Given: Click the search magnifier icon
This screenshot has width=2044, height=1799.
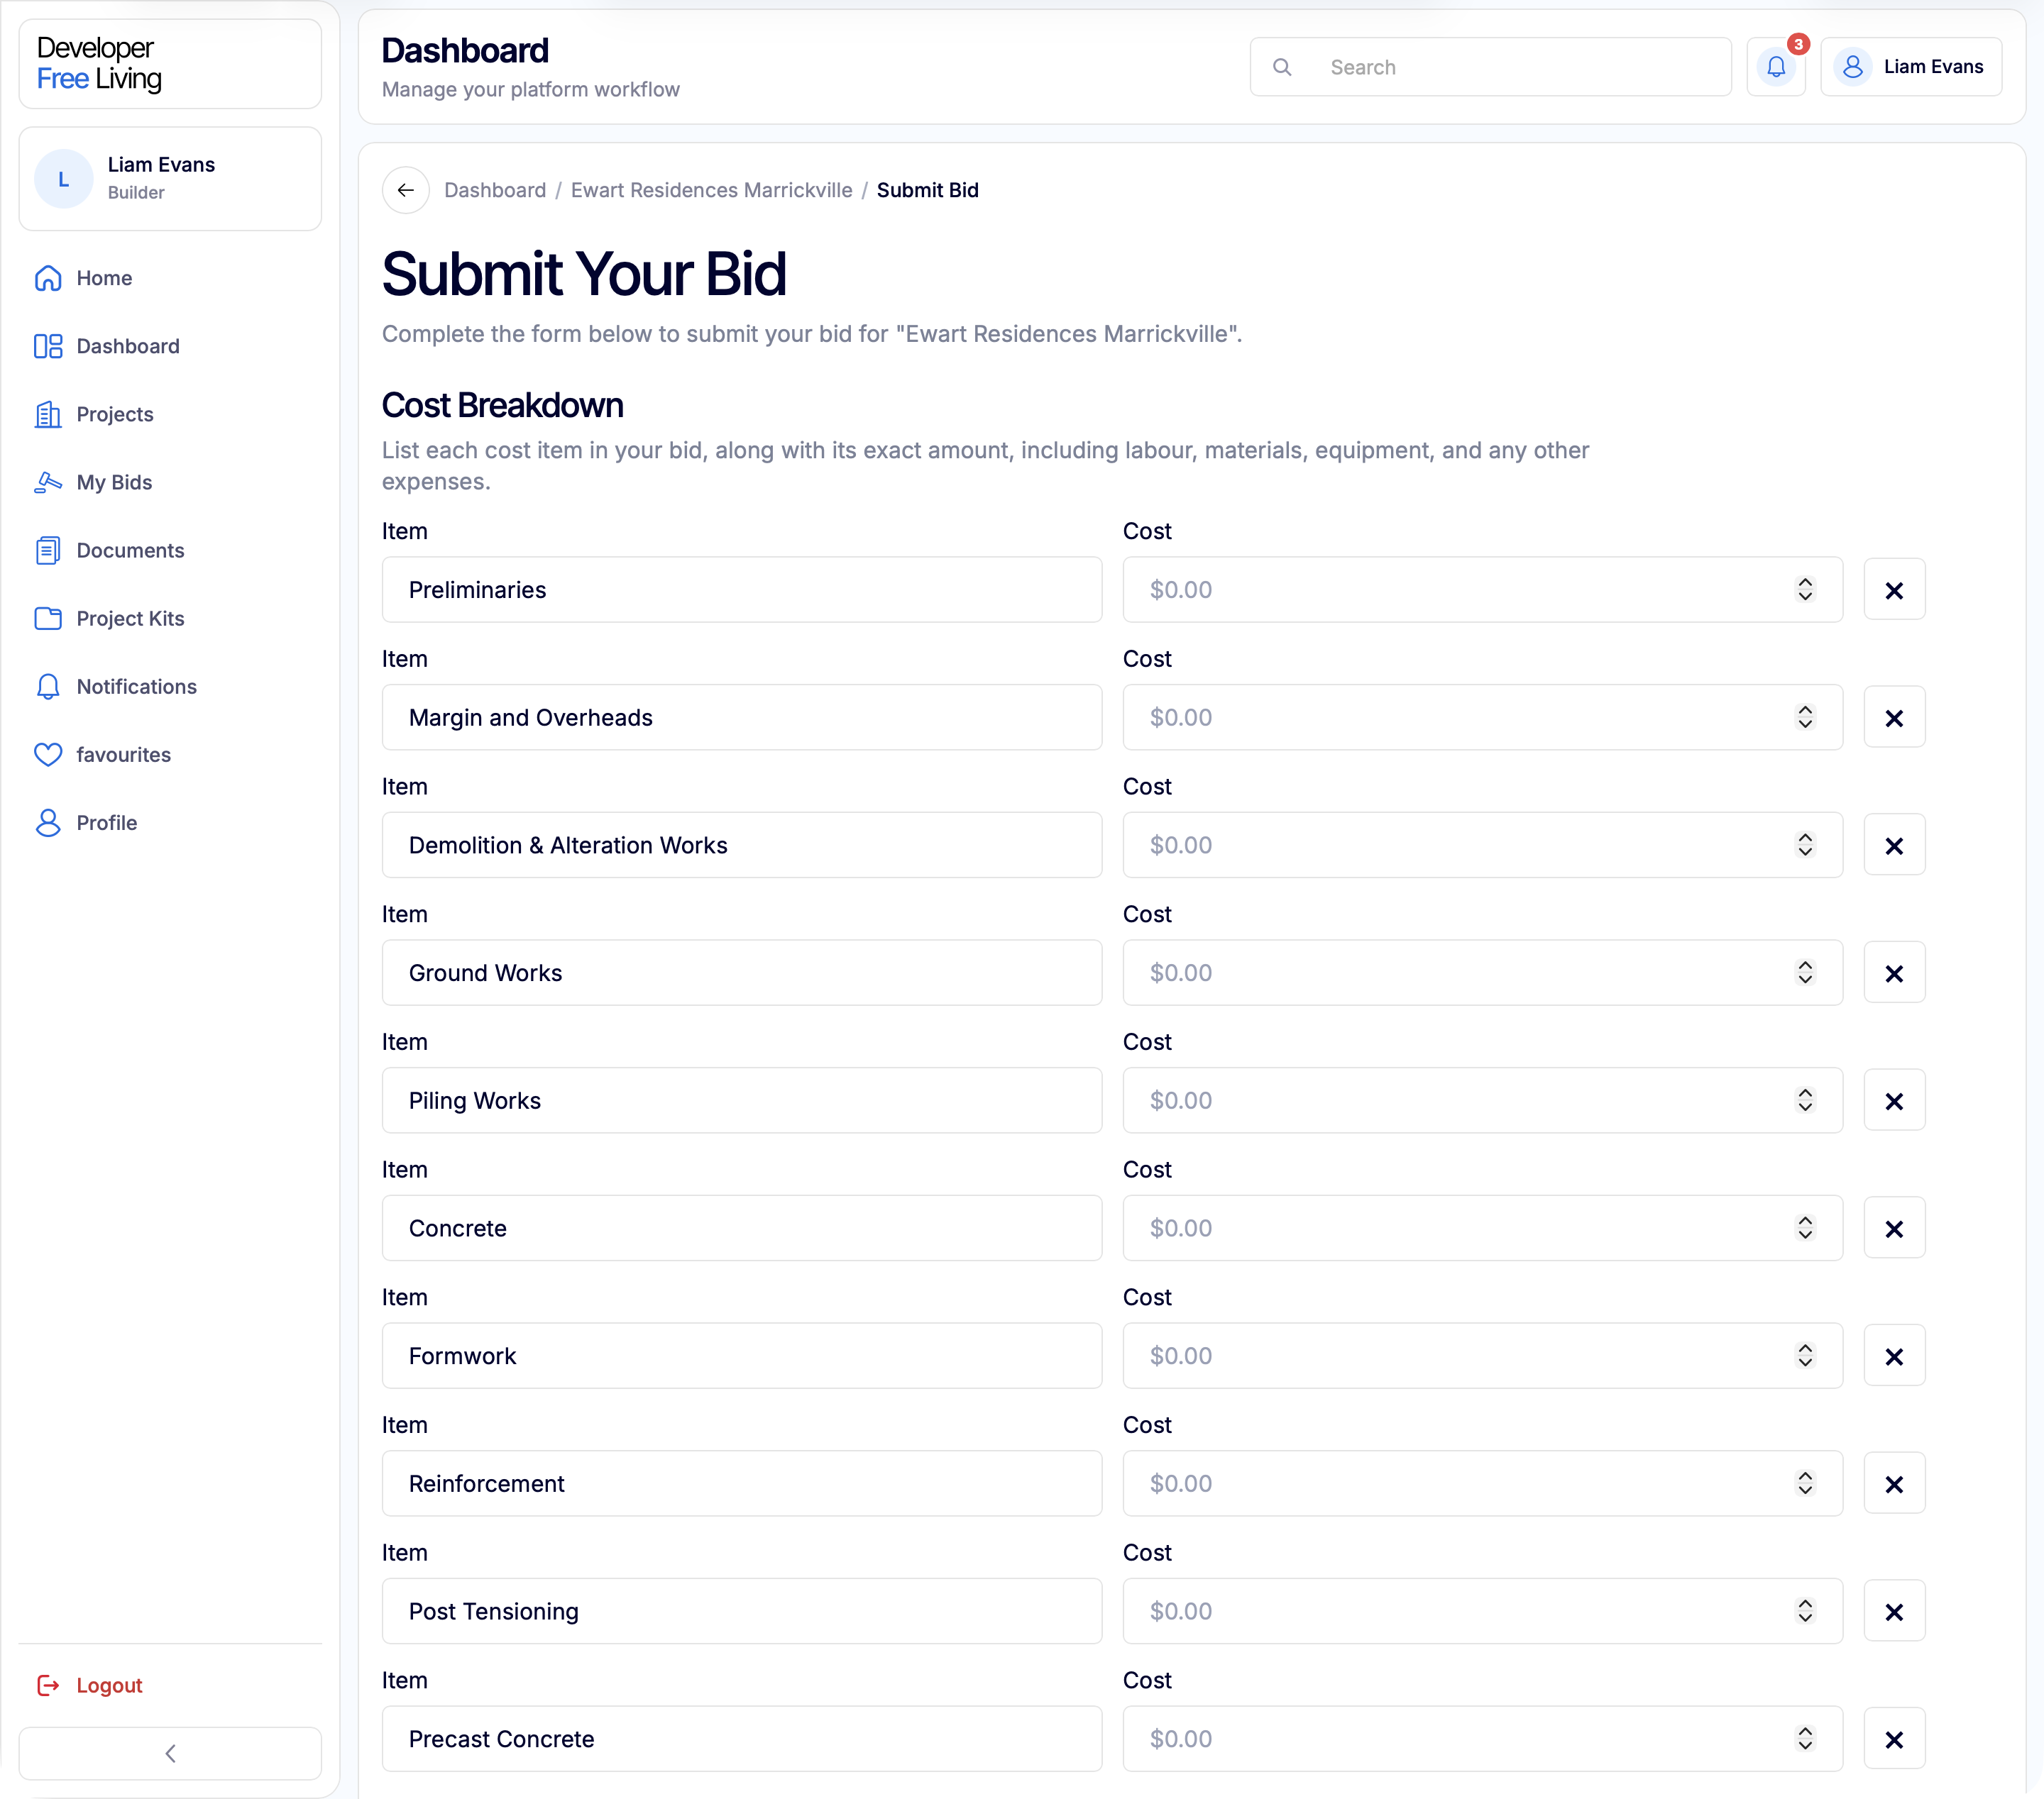Looking at the screenshot, I should point(1281,67).
